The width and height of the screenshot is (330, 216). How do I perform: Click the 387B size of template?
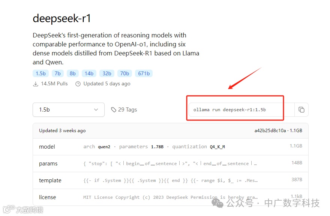tap(297, 179)
